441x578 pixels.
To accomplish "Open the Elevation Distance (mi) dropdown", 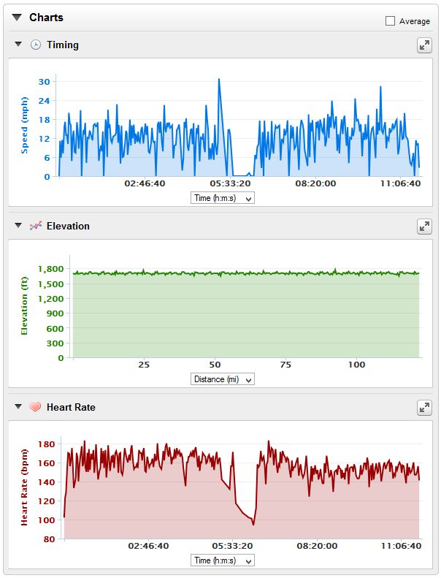I will [223, 379].
